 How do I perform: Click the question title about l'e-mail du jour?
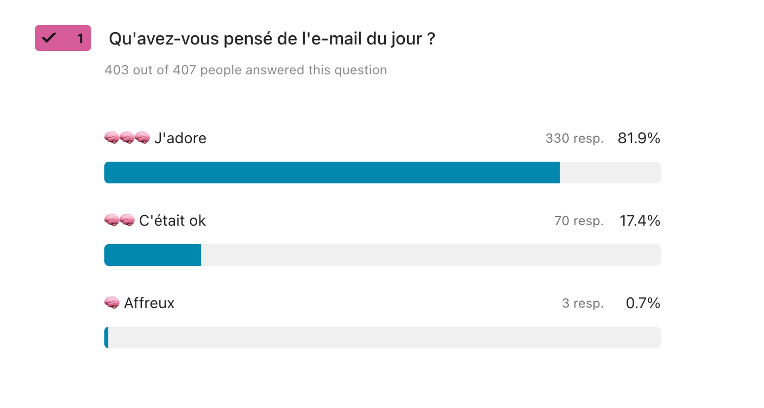point(272,39)
